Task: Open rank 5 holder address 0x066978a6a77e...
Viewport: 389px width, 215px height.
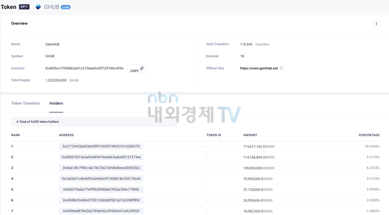Action: (101, 189)
